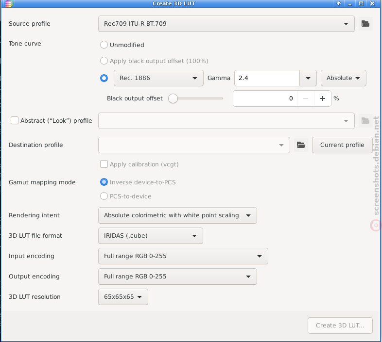Click the plus icon for black output offset
The height and width of the screenshot is (342, 382).
point(323,98)
